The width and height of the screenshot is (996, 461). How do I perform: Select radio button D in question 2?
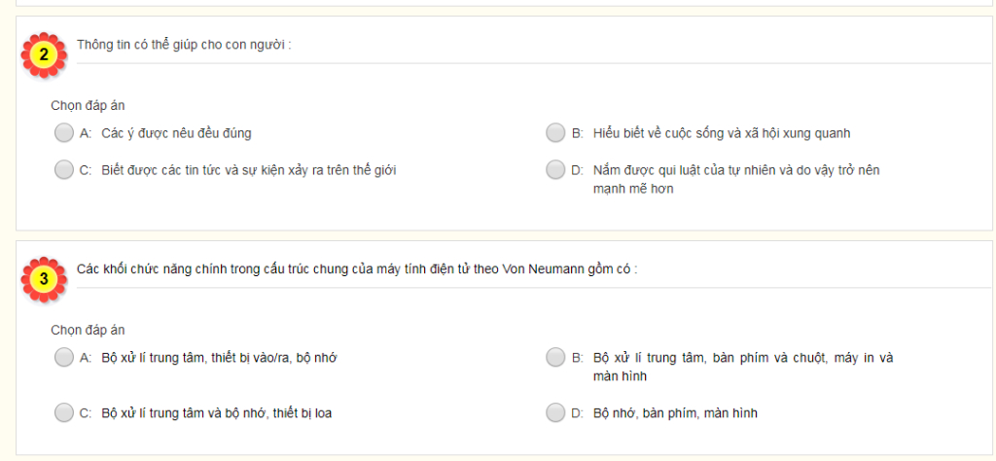click(555, 169)
